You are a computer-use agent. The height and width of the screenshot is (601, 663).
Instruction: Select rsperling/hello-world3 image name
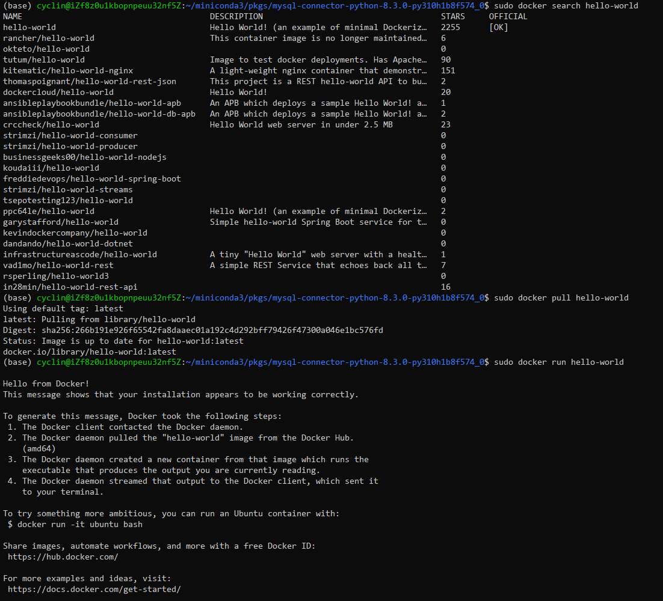[56, 276]
